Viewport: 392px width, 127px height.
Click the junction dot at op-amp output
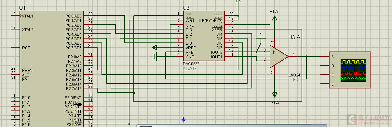tap(307, 56)
